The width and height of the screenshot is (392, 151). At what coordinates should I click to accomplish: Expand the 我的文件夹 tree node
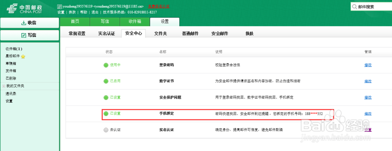click(4, 86)
